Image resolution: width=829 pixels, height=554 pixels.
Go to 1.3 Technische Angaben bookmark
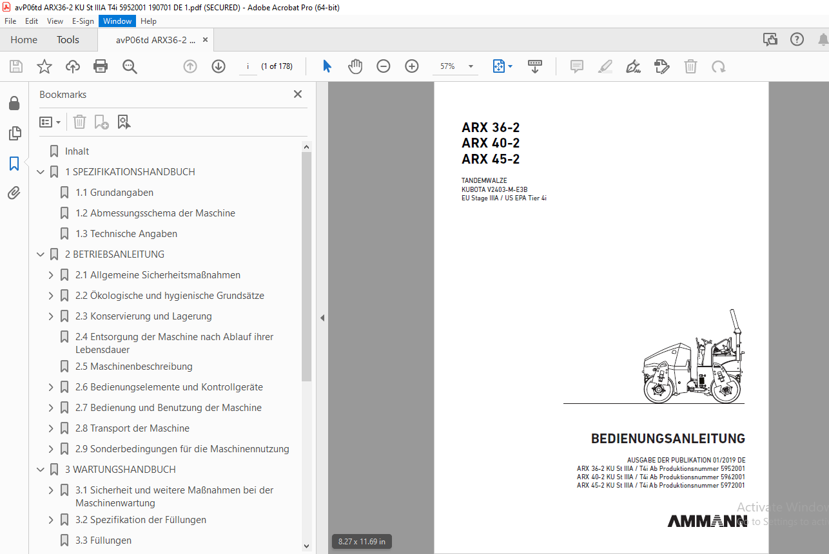(x=126, y=234)
